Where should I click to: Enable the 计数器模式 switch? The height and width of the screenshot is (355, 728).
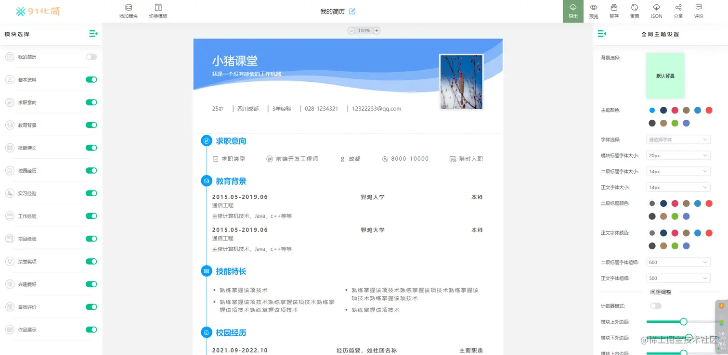coord(656,306)
